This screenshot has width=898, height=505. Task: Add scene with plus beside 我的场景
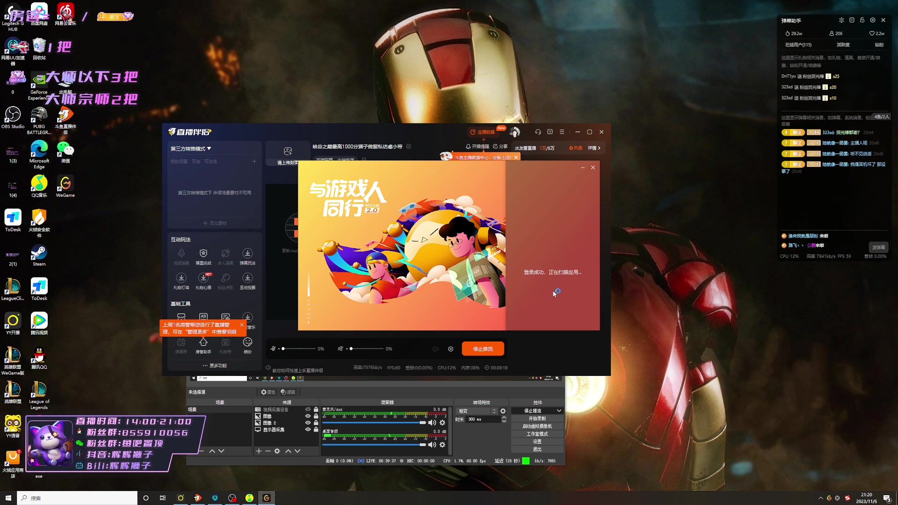pos(254,161)
